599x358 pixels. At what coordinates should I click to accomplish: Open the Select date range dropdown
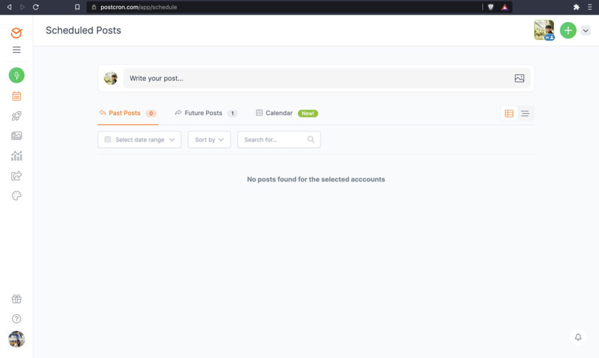(139, 140)
